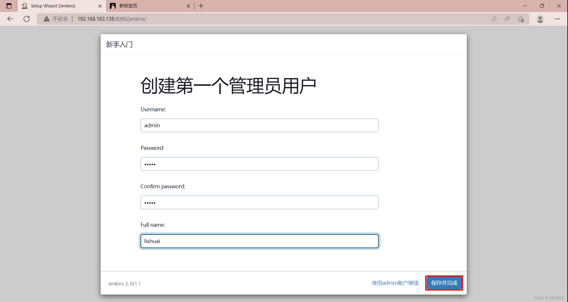Restore down the browser window
Image resolution: width=568 pixels, height=302 pixels.
pos(542,6)
